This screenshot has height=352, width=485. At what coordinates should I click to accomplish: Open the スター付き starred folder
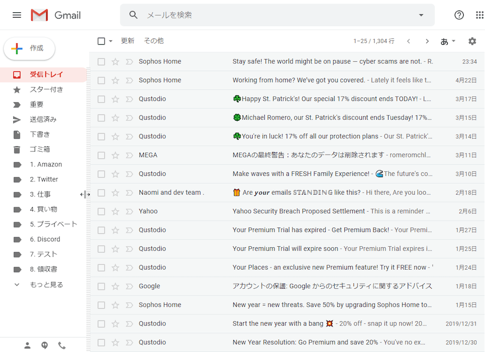point(43,89)
